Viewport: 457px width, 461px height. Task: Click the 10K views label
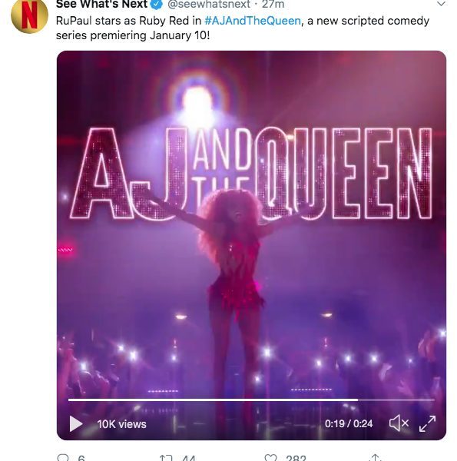[x=121, y=424]
